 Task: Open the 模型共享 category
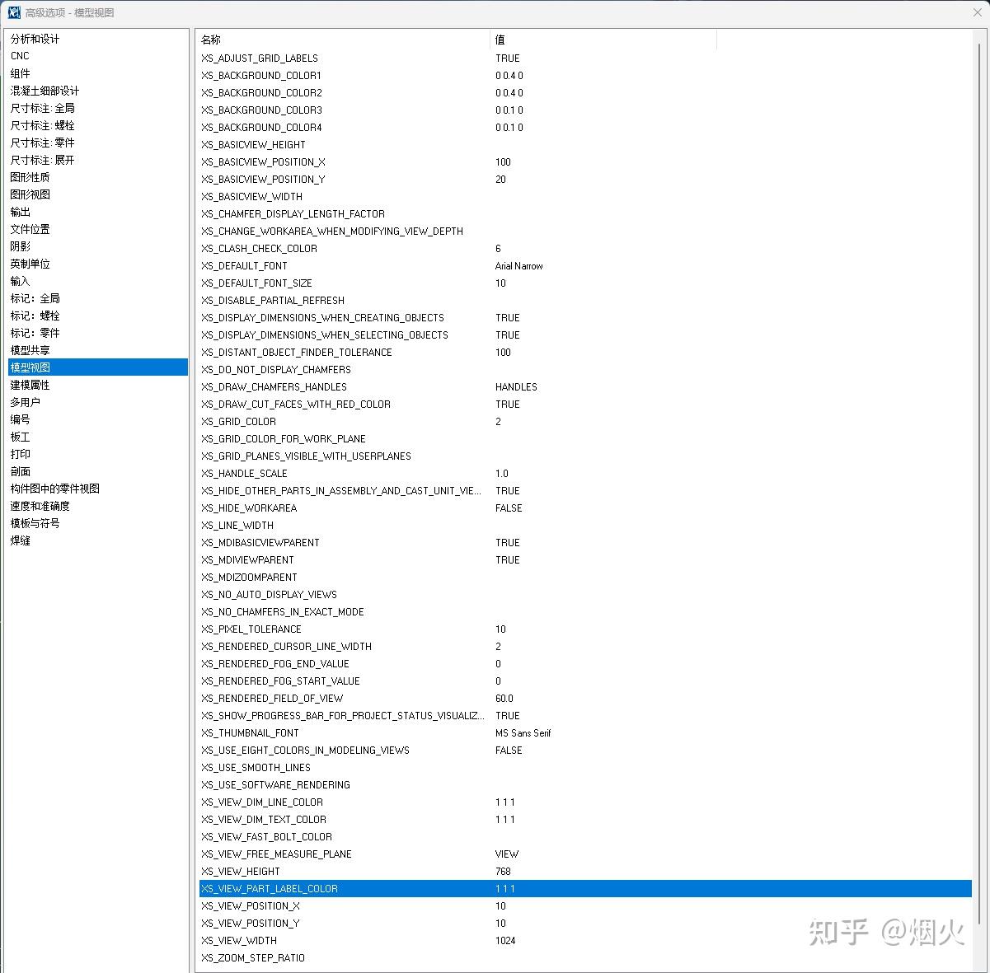point(30,350)
